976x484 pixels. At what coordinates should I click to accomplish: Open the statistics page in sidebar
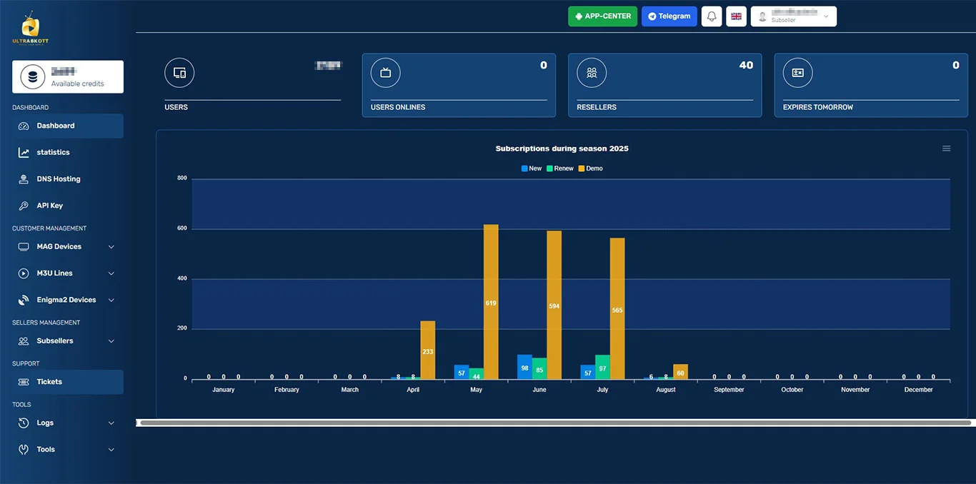pos(53,153)
